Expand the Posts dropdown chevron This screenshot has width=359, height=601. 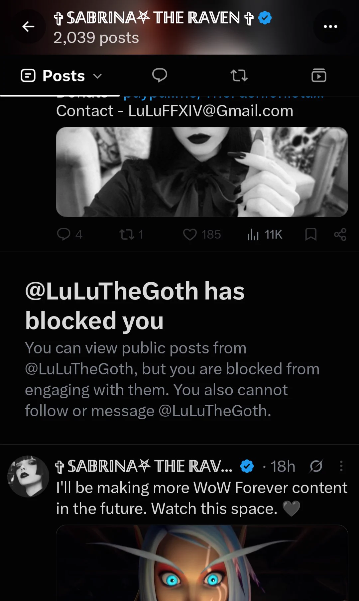[x=97, y=76]
